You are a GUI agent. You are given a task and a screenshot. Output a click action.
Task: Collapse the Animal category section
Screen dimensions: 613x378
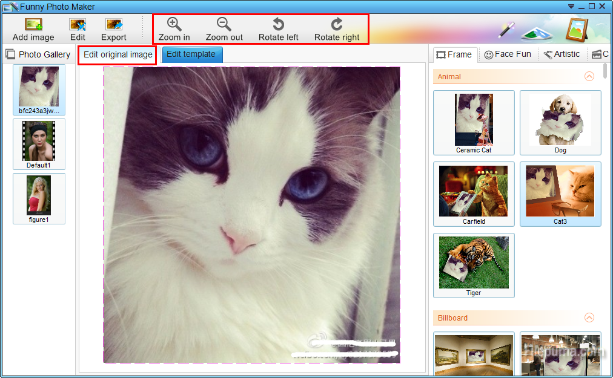point(589,77)
